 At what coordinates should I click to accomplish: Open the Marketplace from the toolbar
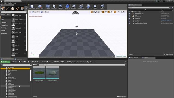click(x=54, y=7)
